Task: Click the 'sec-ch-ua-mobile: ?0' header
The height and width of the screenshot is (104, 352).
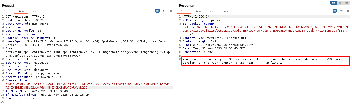Action: pyautogui.click(x=24, y=31)
